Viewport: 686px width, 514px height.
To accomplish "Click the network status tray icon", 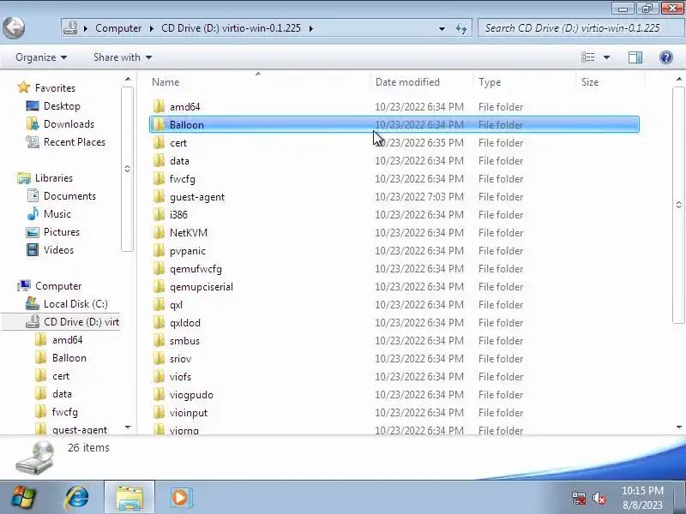I will pyautogui.click(x=579, y=498).
